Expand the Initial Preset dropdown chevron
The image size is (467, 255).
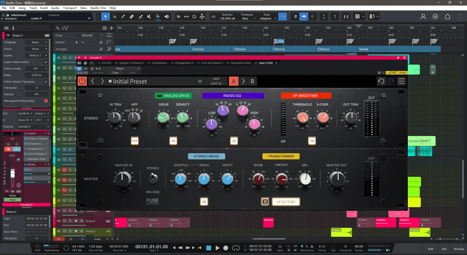pos(200,81)
